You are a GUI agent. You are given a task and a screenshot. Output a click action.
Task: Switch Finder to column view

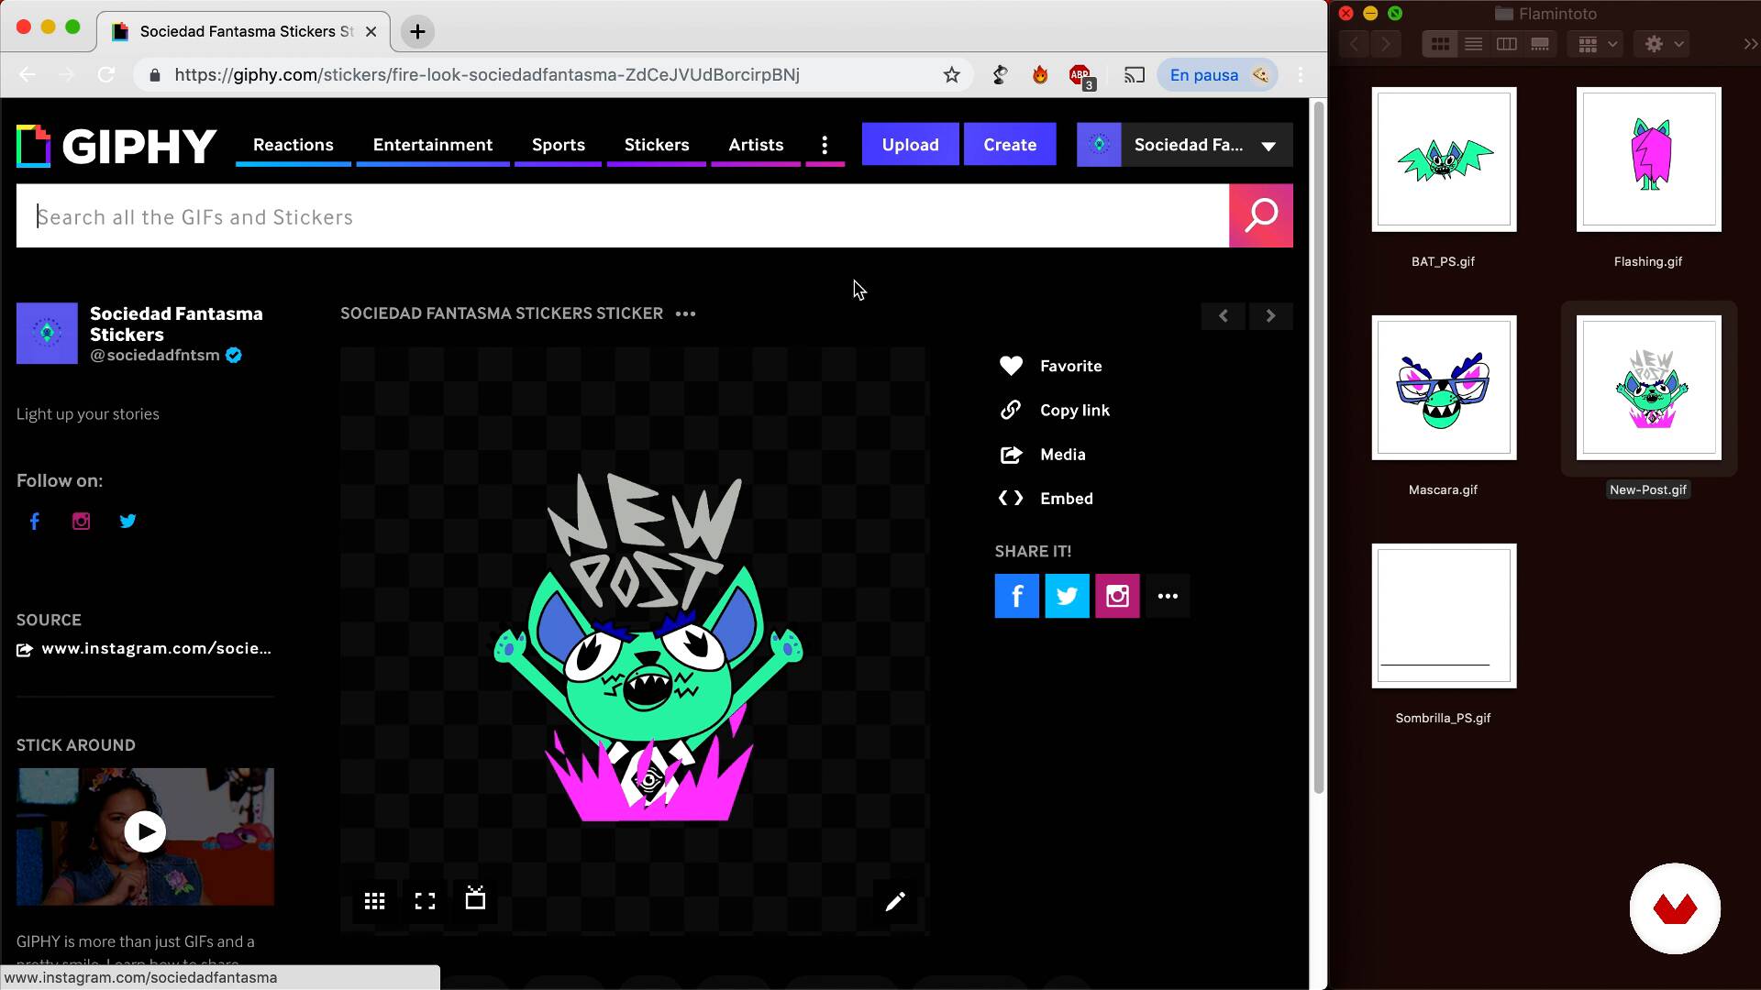pos(1506,44)
